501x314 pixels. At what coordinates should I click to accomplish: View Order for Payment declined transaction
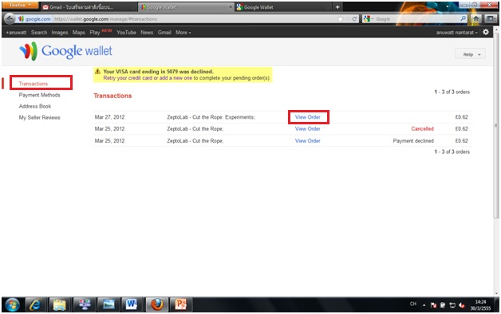click(x=308, y=141)
